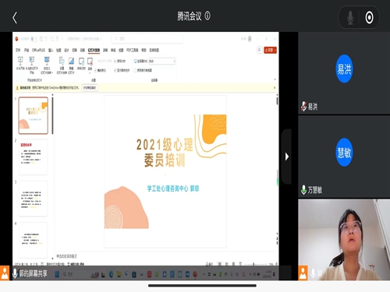Switch to the Slide Show ribbon tab

pyautogui.click(x=94, y=50)
